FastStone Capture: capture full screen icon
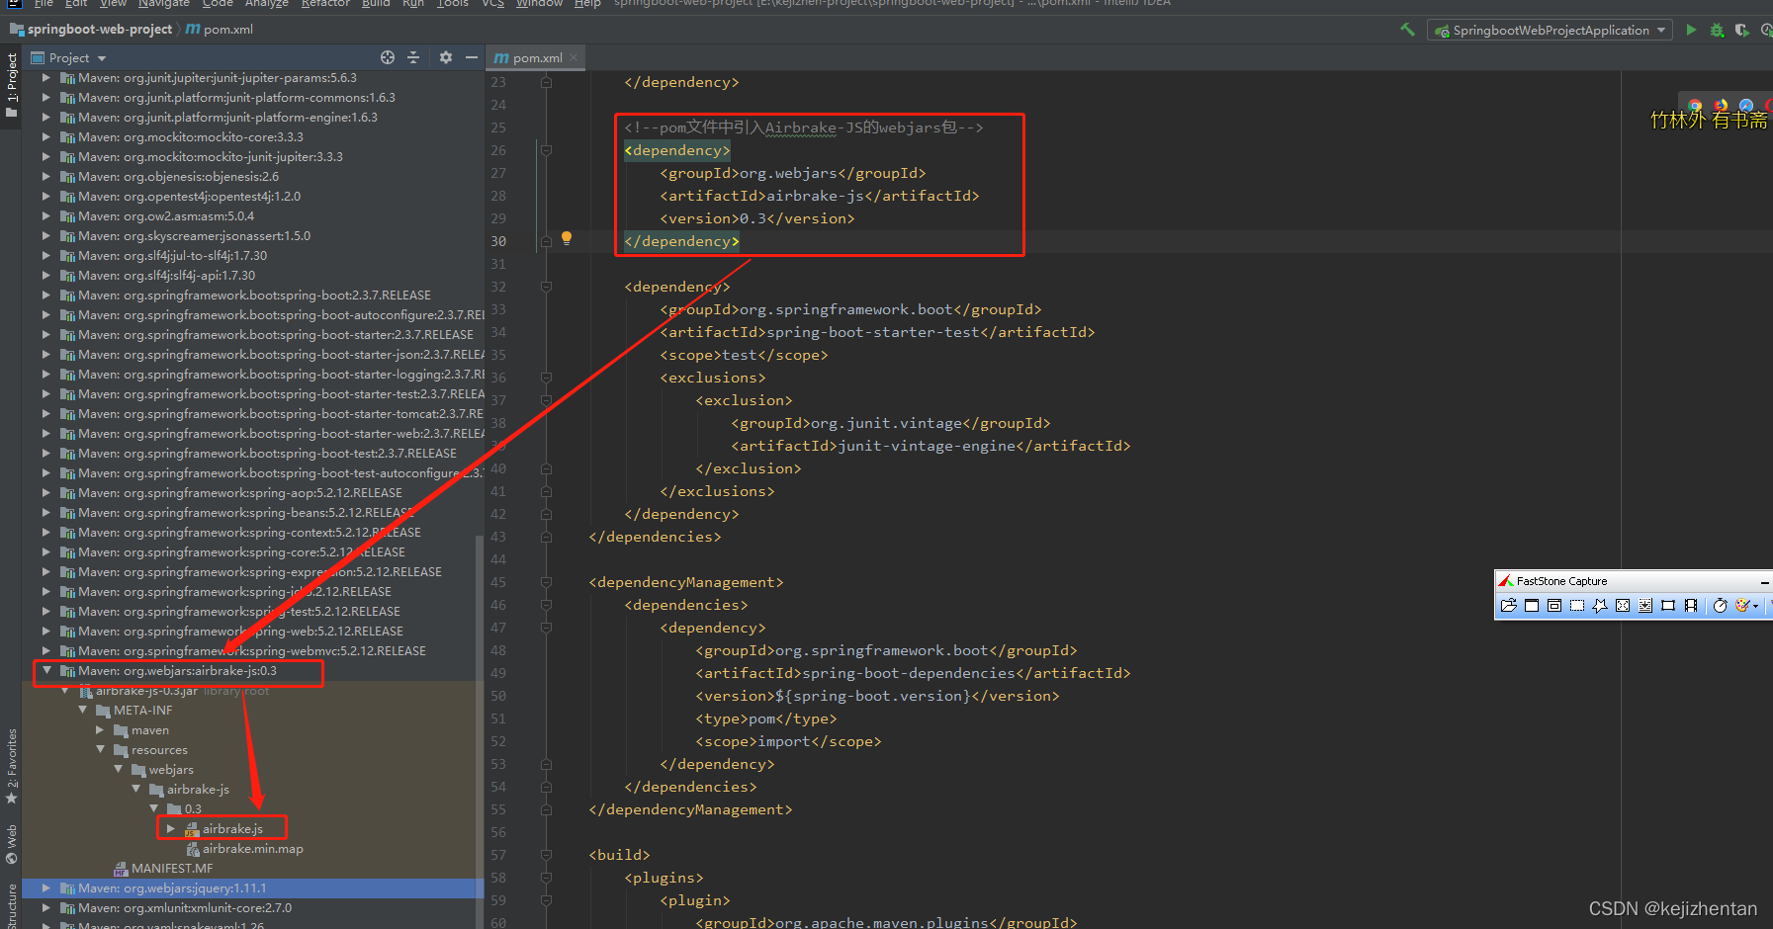This screenshot has height=929, width=1773. [x=1623, y=606]
